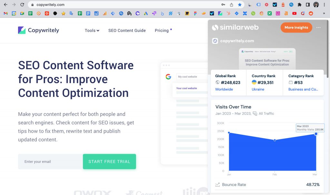The height and width of the screenshot is (195, 330).
Task: Click the Copywritely logo
Action: click(39, 30)
